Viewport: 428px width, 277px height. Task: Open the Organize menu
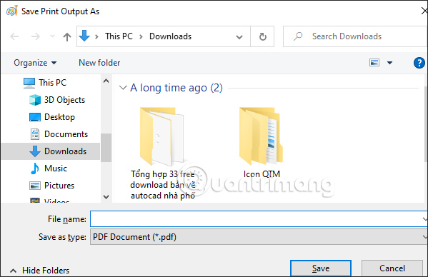click(35, 63)
